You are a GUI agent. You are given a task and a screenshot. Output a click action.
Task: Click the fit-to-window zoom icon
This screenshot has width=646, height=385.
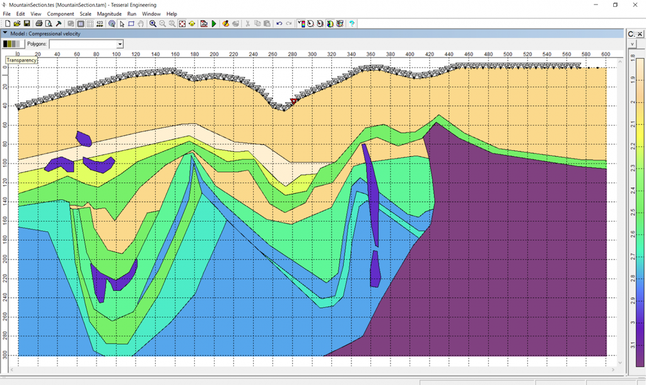182,23
